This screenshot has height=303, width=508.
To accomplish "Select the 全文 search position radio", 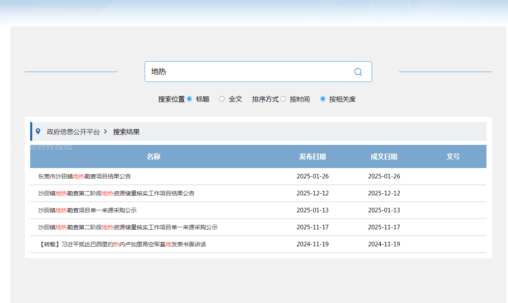I will click(x=222, y=99).
